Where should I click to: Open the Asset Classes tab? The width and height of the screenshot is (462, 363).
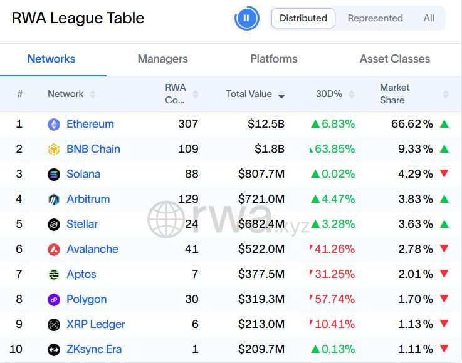[395, 59]
